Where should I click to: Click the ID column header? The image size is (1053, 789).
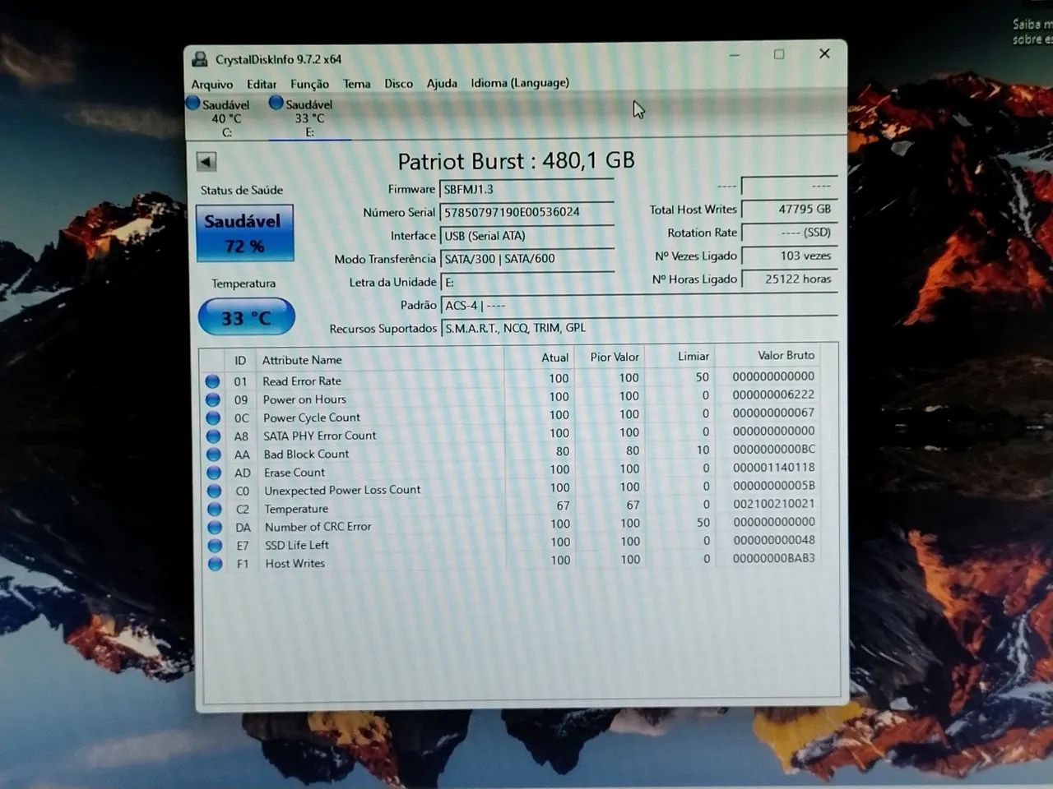click(240, 360)
